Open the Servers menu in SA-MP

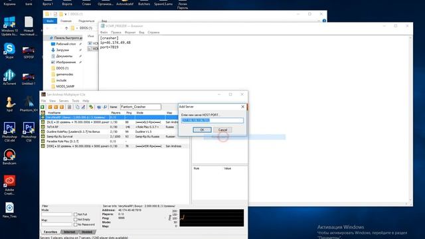click(x=64, y=101)
